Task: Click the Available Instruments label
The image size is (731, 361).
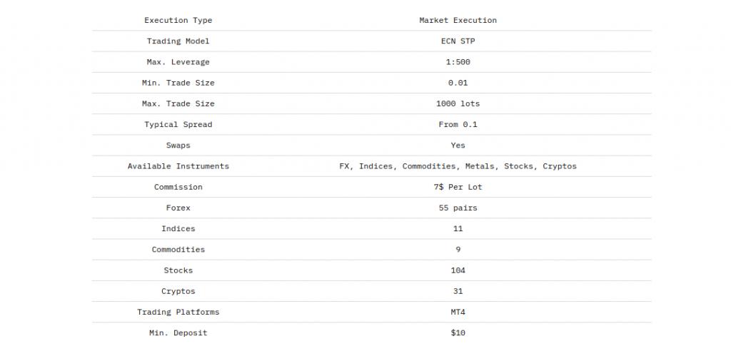Action: point(178,166)
